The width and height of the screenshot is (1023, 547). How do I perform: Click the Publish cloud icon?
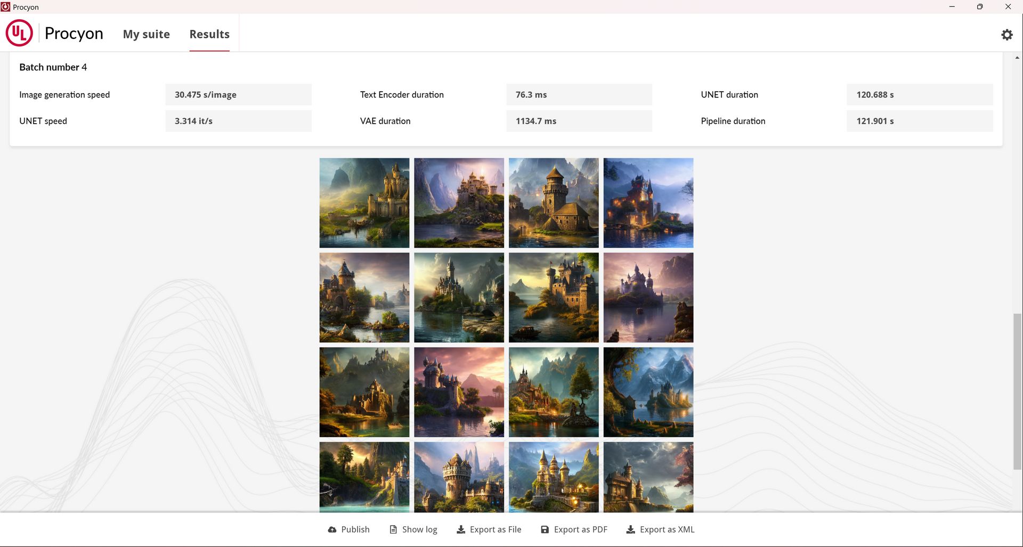pyautogui.click(x=332, y=529)
